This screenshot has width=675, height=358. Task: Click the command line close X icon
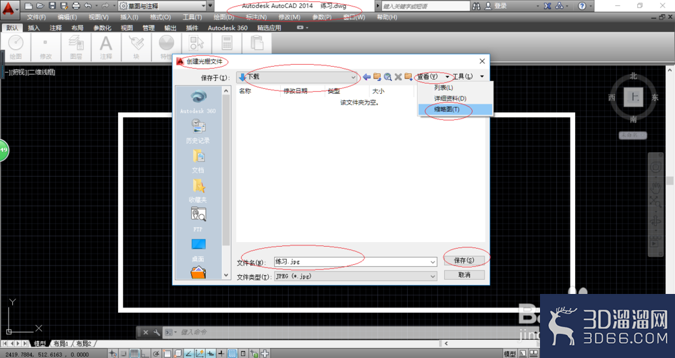click(146, 332)
